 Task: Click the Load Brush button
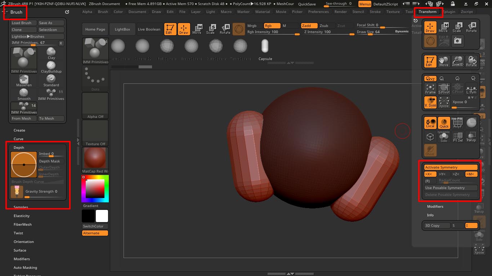coord(22,23)
